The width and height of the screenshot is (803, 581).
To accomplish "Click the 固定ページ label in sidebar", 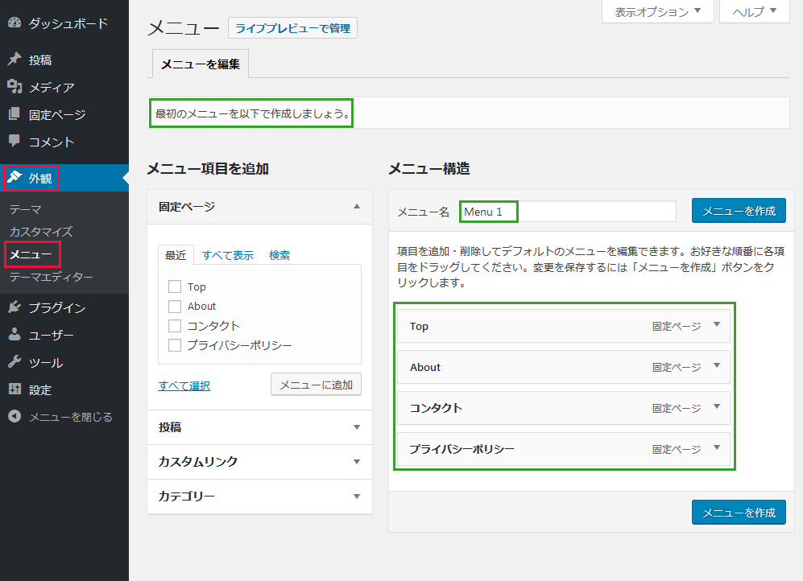I will click(57, 114).
